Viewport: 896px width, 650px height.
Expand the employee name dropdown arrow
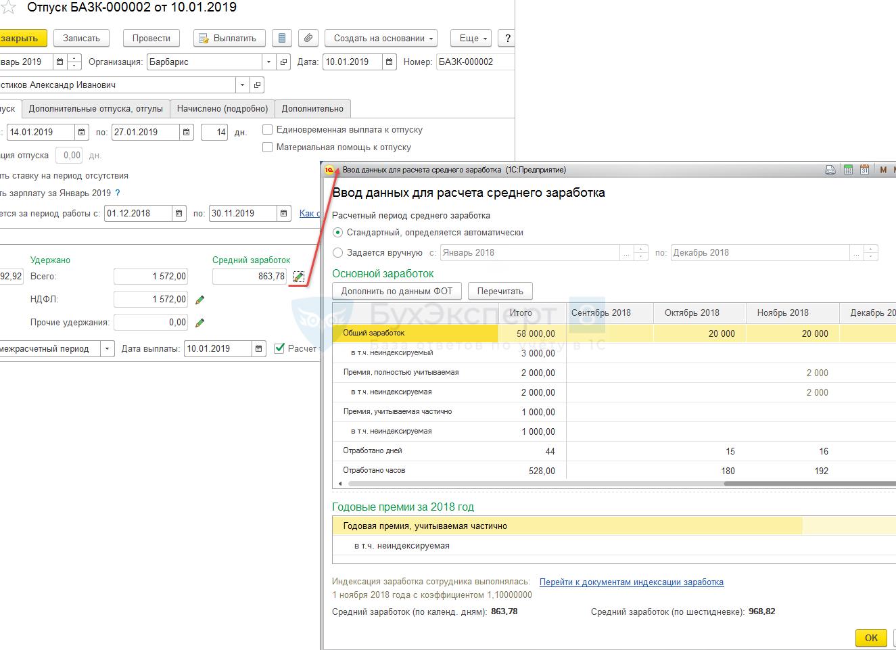242,85
